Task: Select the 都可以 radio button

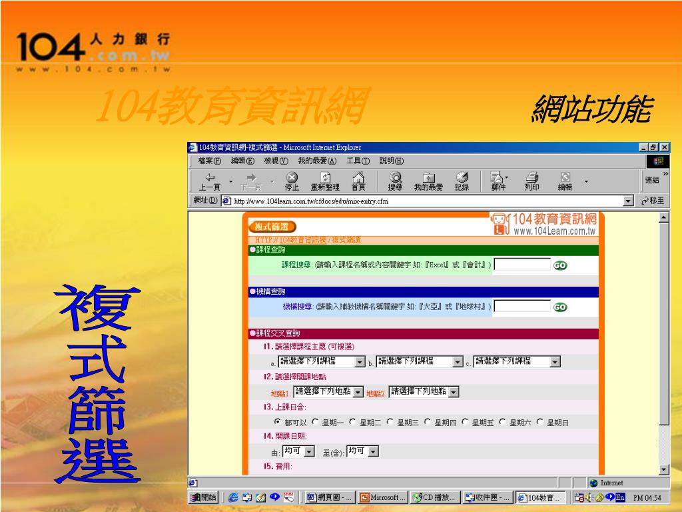Action: (277, 421)
